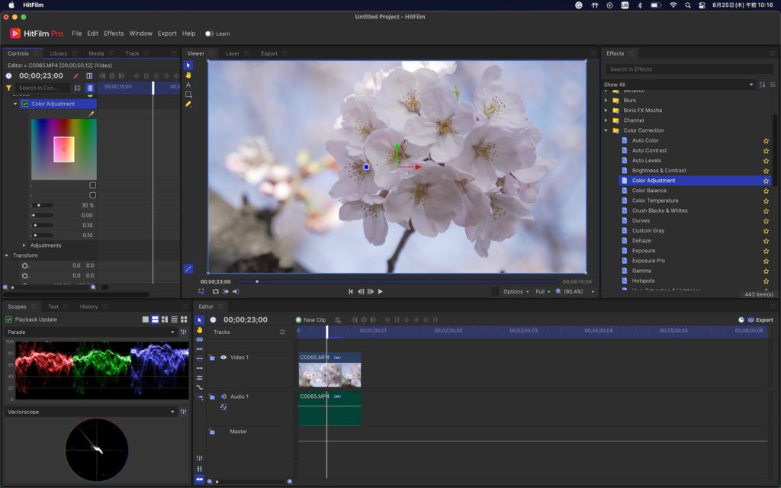Viewport: 781px width, 488px height.
Task: Open the Parade scope settings icon
Action: (x=183, y=332)
